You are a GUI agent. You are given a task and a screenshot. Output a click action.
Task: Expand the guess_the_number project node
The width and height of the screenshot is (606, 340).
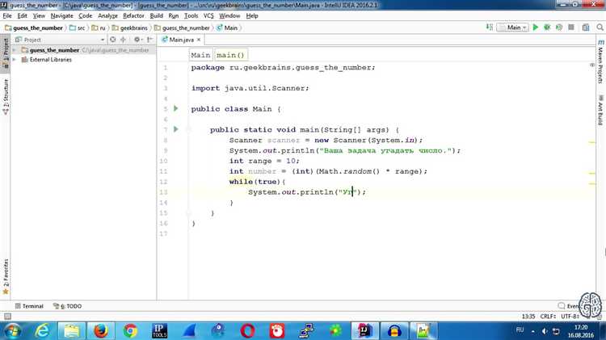[x=15, y=50]
